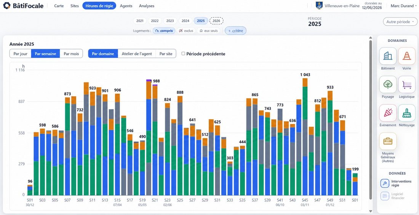
Task: Switch chart to Par jour
Action: (20, 54)
